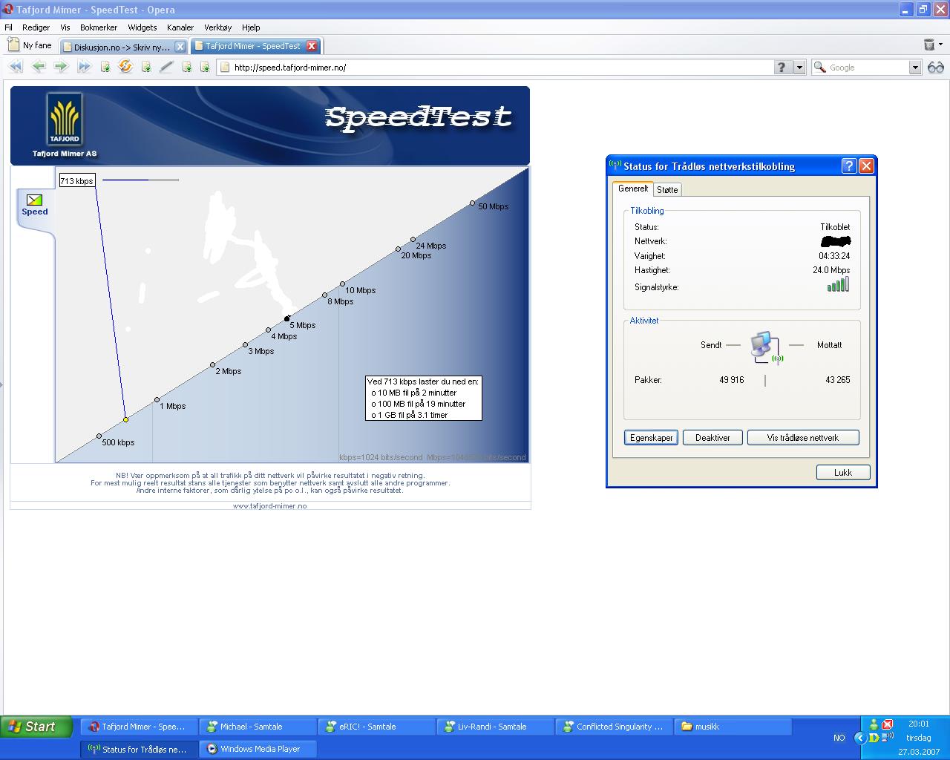
Task: Click the Messenger green buddy tray icon
Action: point(874,724)
